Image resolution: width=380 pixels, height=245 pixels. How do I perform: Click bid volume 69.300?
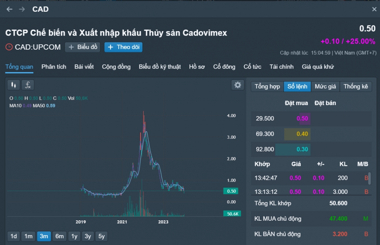265,134
